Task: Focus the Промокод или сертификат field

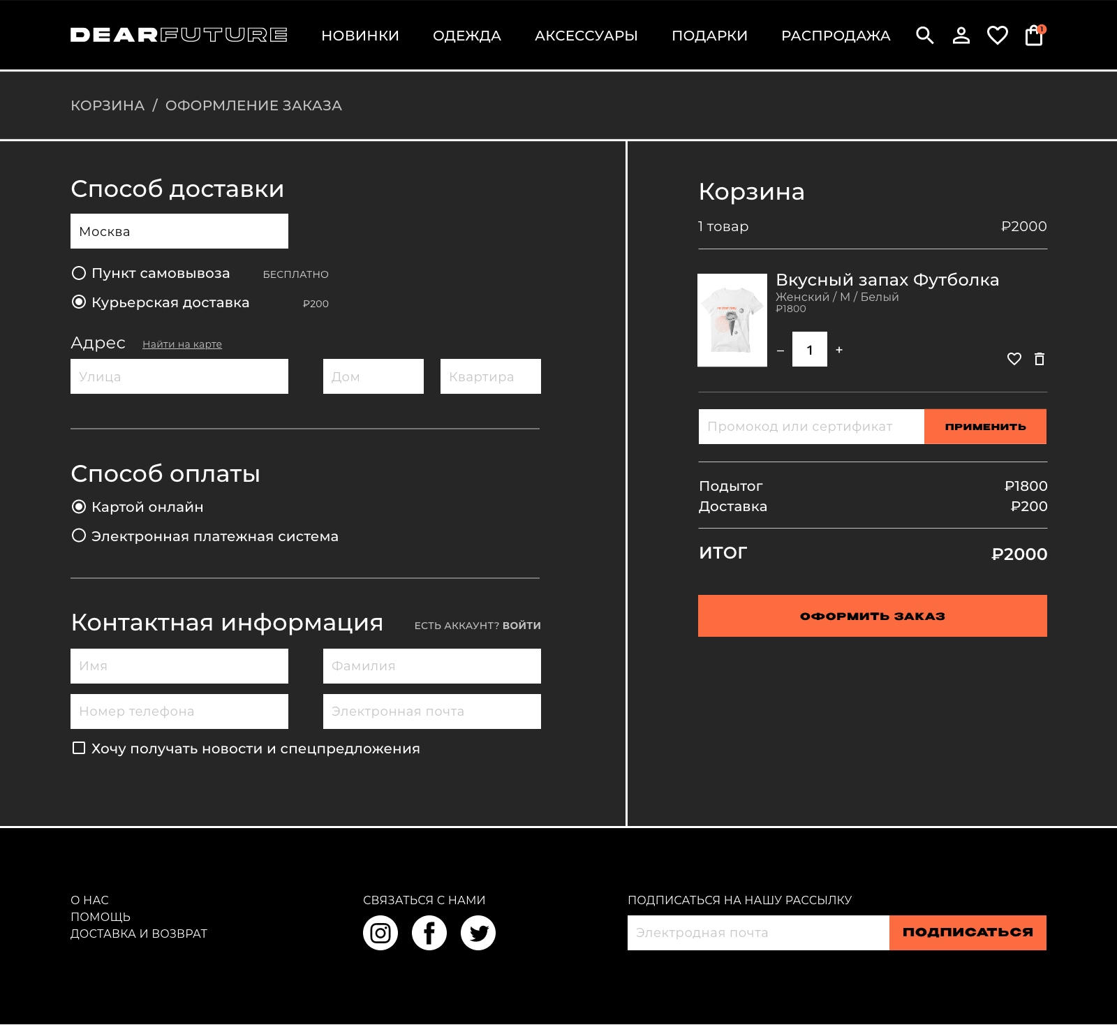Action: point(811,427)
